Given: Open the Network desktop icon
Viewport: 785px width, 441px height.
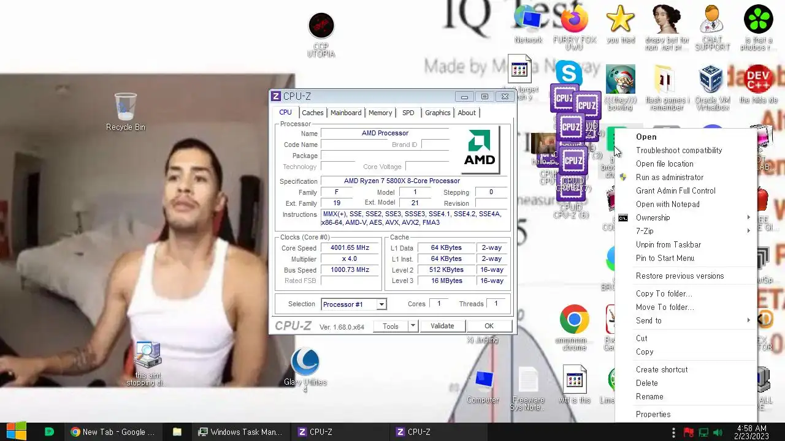Looking at the screenshot, I should coord(528,24).
